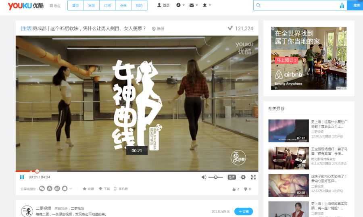Share to QQ penguin icon
Image resolution: width=363 pixels, height=217 pixels.
click(x=65, y=188)
